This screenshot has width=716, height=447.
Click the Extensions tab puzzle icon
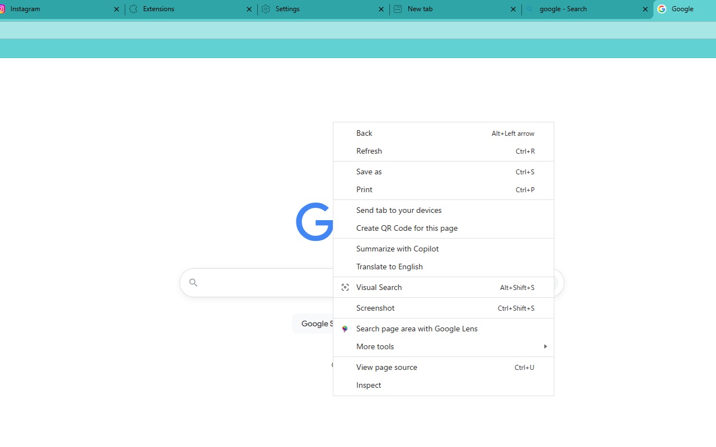click(134, 9)
